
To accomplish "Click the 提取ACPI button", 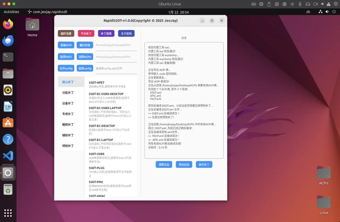I will tap(66, 45).
